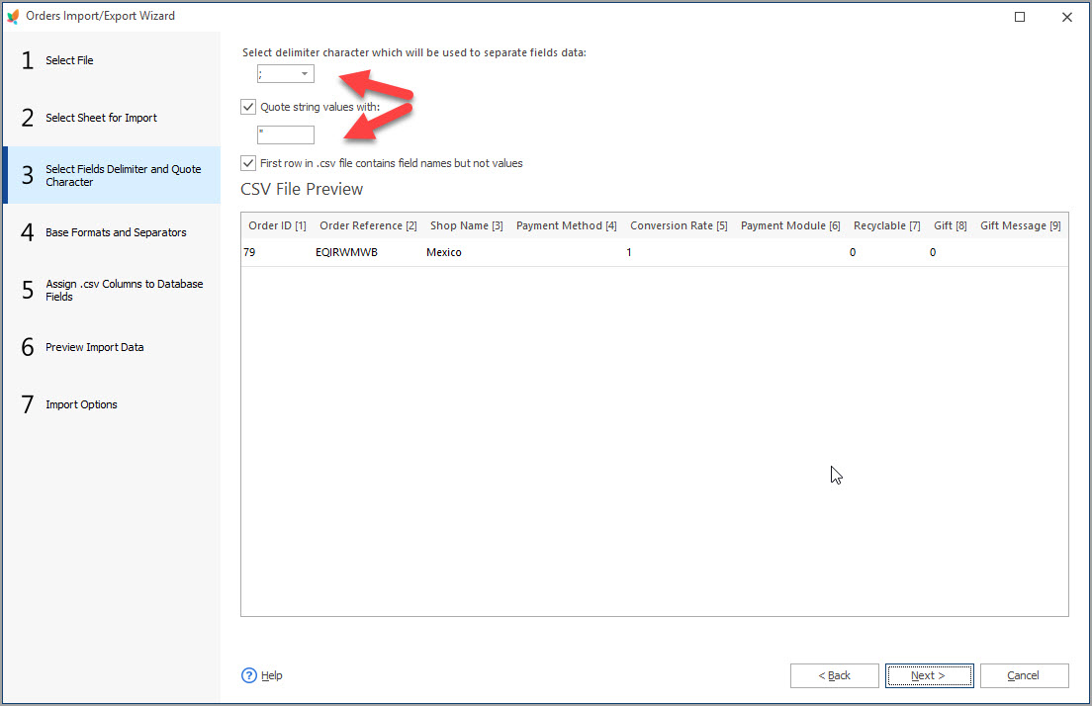Click the wizard app logo in title bar
This screenshot has height=706, width=1092.
click(x=13, y=16)
